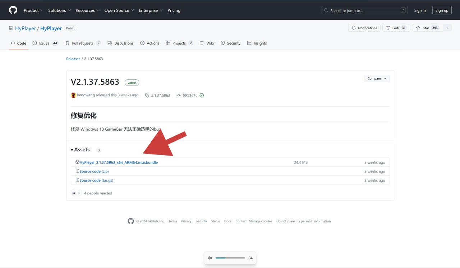This screenshot has width=460, height=268.
Task: Expand the Enterprise menu
Action: 151,10
